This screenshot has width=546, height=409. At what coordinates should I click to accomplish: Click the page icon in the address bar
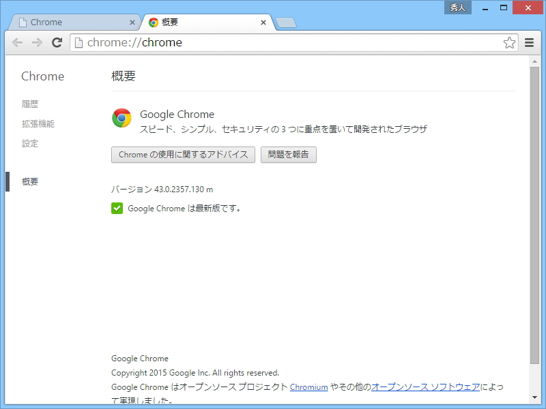coord(80,42)
